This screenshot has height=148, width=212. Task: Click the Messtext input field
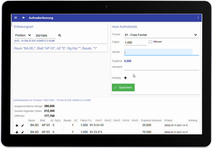coord(161,67)
